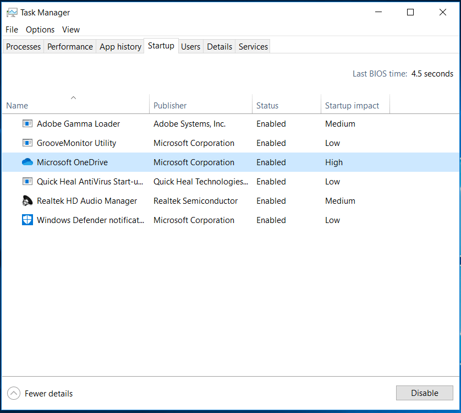461x413 pixels.
Task: Click the Realtek HD Audio Manager speaker icon
Action: (28, 200)
